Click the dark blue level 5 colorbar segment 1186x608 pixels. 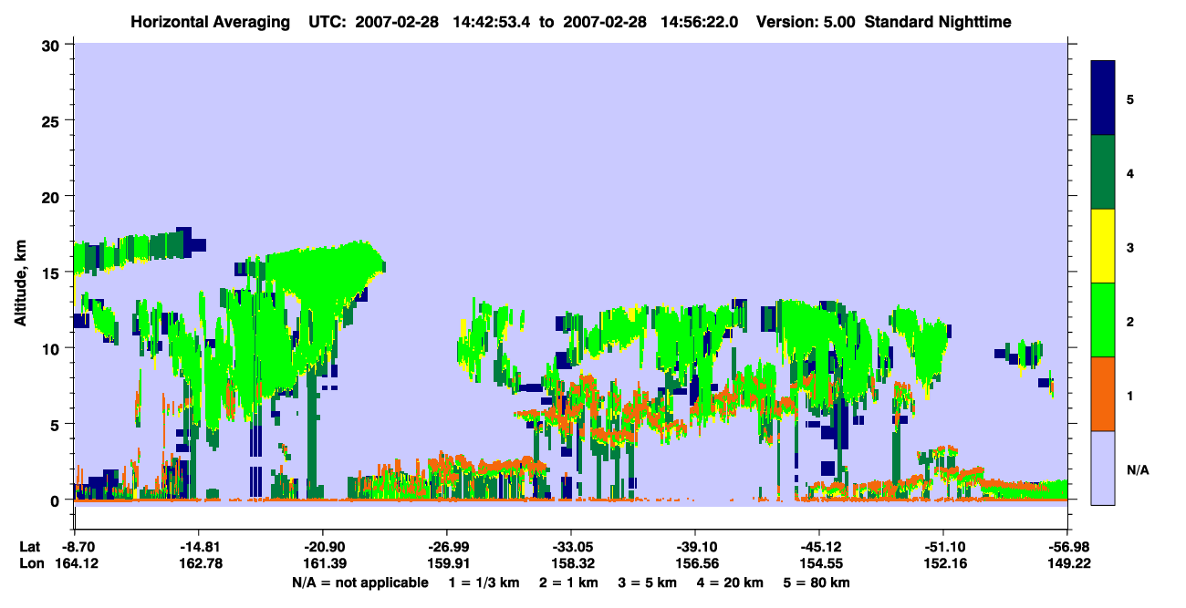(x=1103, y=98)
